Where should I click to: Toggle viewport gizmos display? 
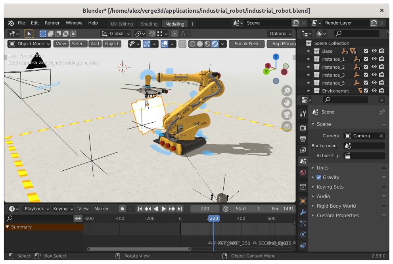tap(147, 44)
